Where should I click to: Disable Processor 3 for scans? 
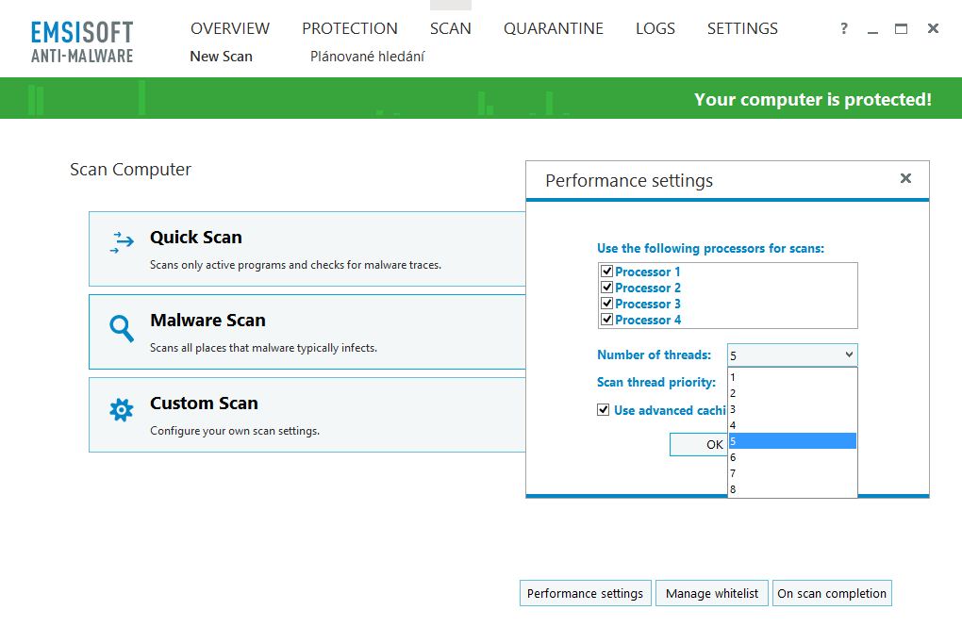pyautogui.click(x=607, y=304)
